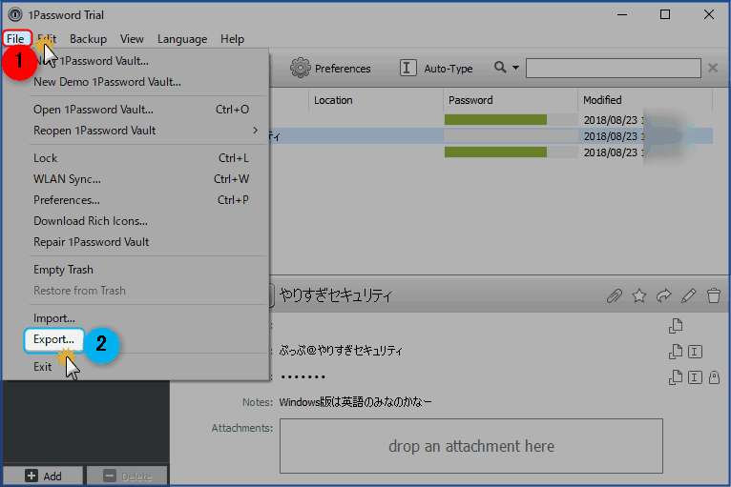Click top row's green password strength bar
The width and height of the screenshot is (731, 487).
pyautogui.click(x=495, y=120)
